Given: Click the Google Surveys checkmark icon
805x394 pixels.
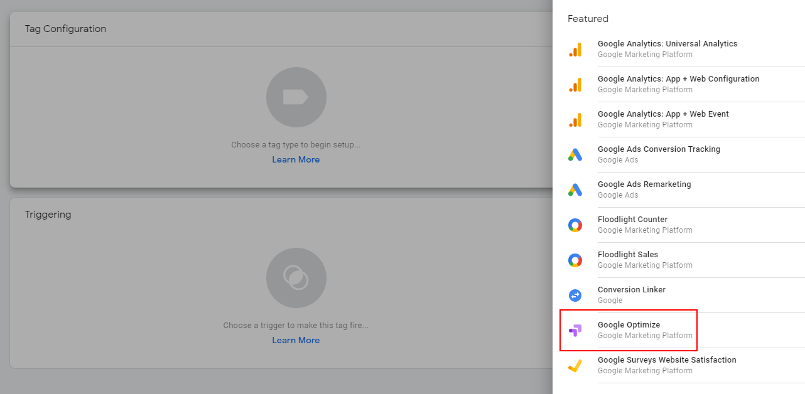Looking at the screenshot, I should [575, 366].
